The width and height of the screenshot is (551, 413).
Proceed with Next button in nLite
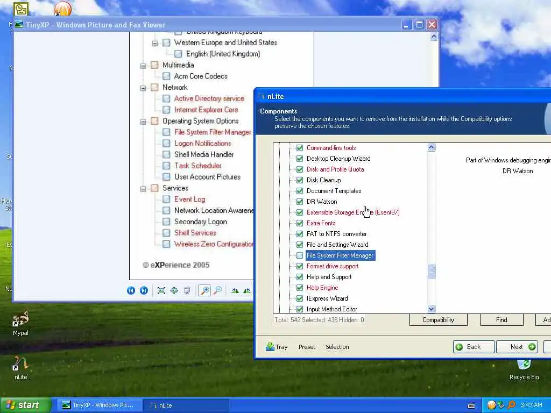517,347
